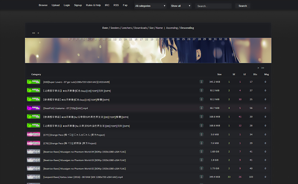Image resolution: width=298 pixels, height=184 pixels.
Task: Open the RSS feed link
Action: coord(116,5)
